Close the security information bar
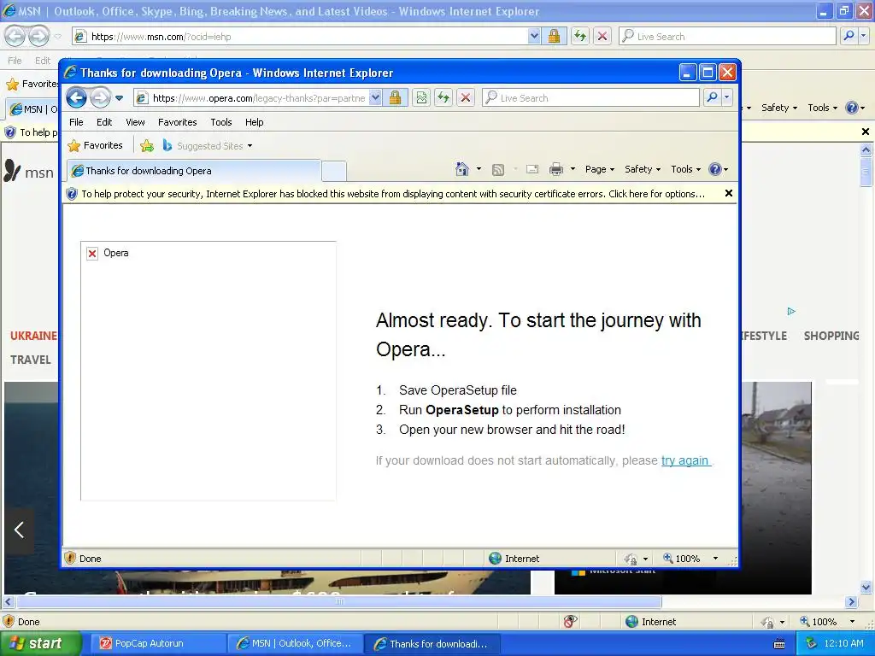 [x=728, y=194]
